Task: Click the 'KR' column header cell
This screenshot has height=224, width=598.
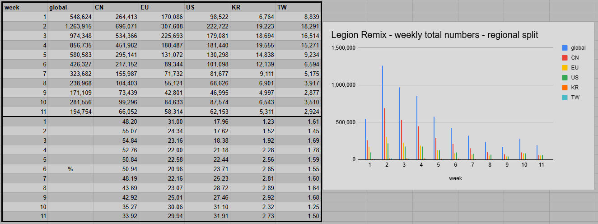Action: (252, 7)
